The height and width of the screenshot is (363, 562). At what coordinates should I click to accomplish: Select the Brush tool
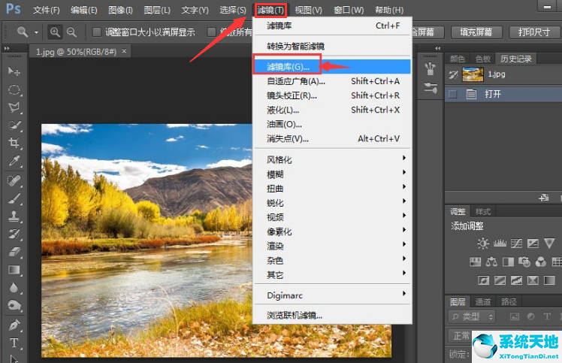coord(14,198)
